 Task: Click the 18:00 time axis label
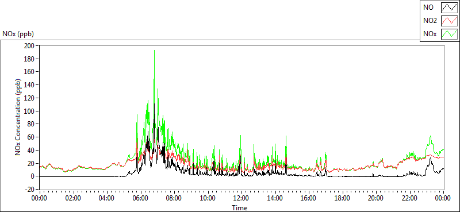coord(343,198)
